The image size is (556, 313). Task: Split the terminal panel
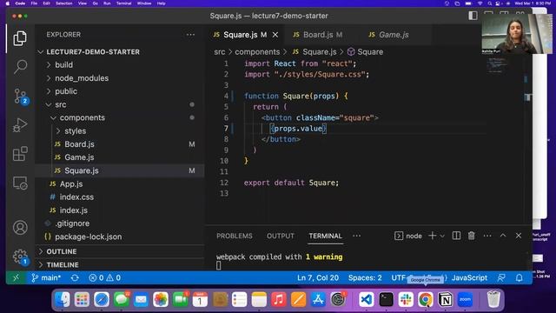pyautogui.click(x=456, y=236)
